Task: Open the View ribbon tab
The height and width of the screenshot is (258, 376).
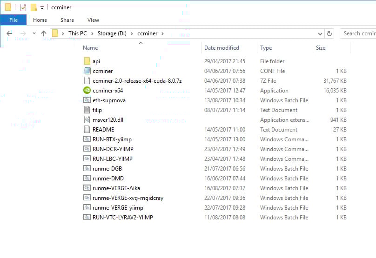Action: click(x=93, y=20)
